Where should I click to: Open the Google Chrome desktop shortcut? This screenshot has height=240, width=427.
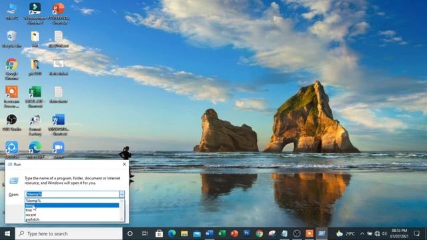click(x=12, y=69)
